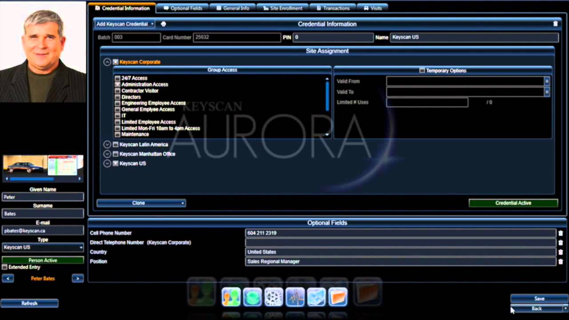This screenshot has width=569, height=320.
Task: Click the E-mail field with pbates@keyscan.ca
Action: 43,231
